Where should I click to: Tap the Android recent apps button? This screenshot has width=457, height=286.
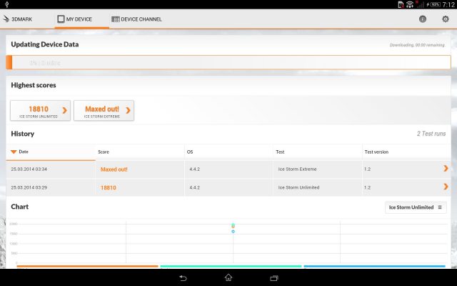(x=274, y=278)
